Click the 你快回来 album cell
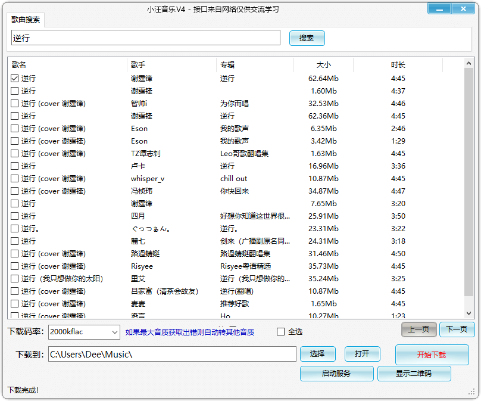The height and width of the screenshot is (401, 481). pyautogui.click(x=235, y=191)
